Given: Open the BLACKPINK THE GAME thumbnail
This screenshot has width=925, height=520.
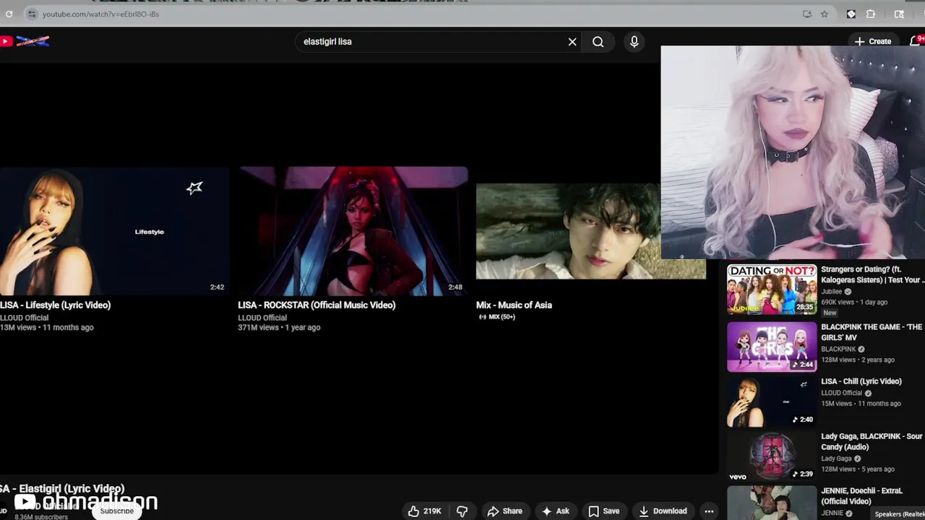Looking at the screenshot, I should coord(772,347).
